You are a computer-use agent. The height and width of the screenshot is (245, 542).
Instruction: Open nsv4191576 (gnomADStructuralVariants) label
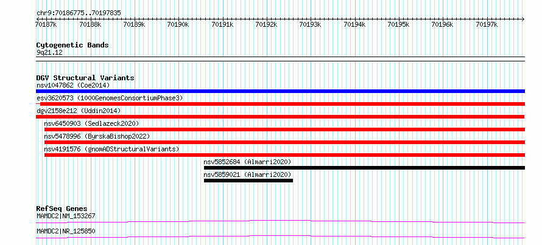click(111, 149)
